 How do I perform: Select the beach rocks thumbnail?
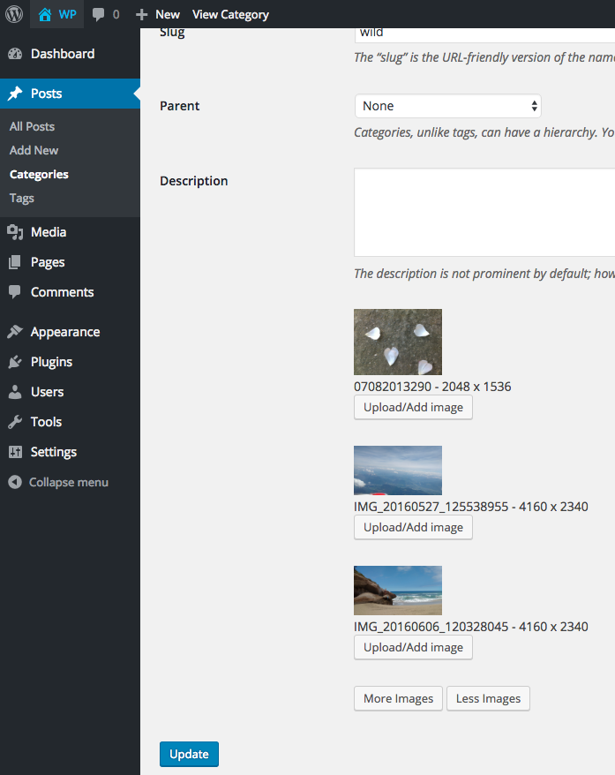pos(398,591)
